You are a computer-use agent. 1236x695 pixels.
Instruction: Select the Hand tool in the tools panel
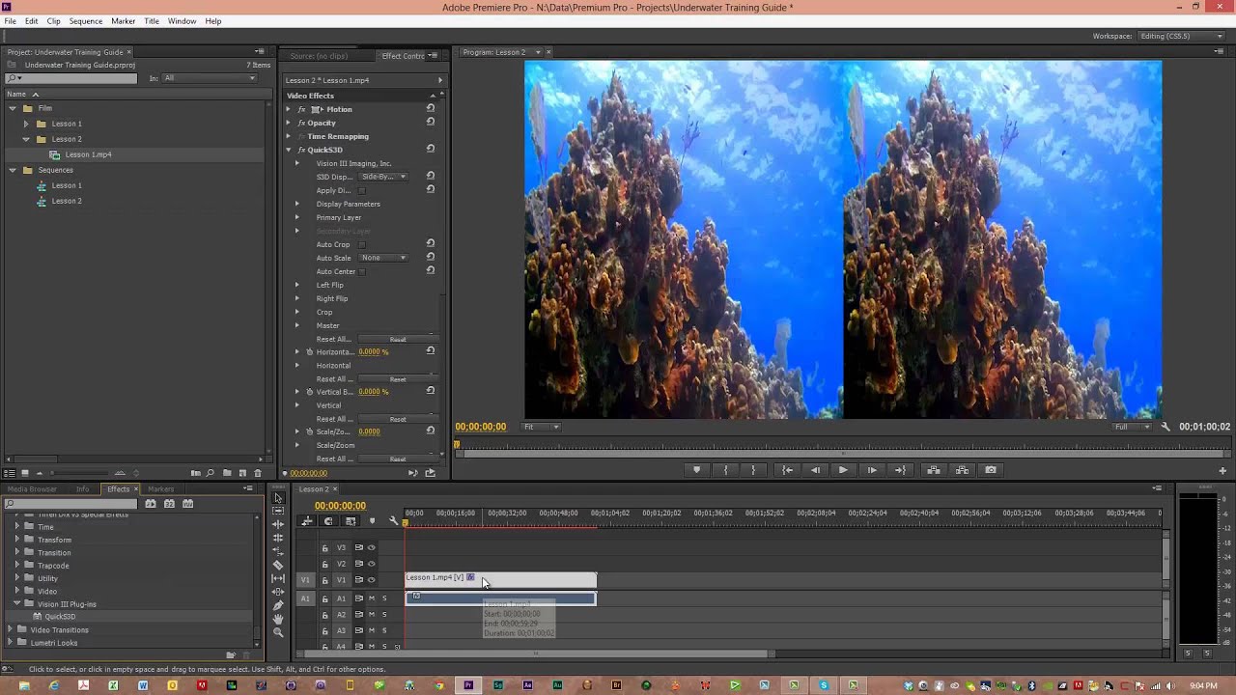pos(278,619)
